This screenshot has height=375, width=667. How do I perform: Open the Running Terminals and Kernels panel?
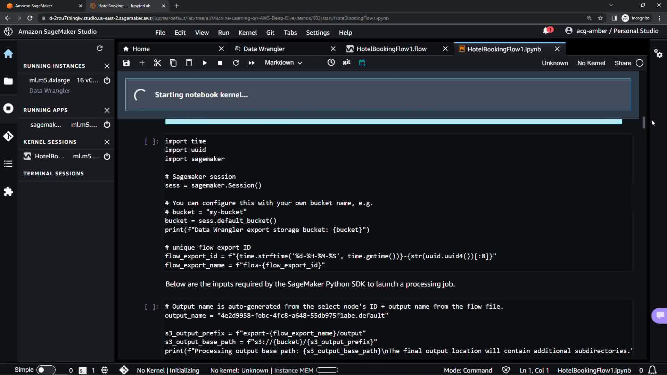click(x=8, y=108)
